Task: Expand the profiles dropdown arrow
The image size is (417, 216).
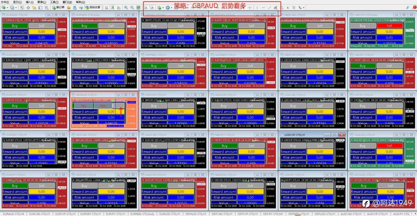Action: click(x=16, y=7)
